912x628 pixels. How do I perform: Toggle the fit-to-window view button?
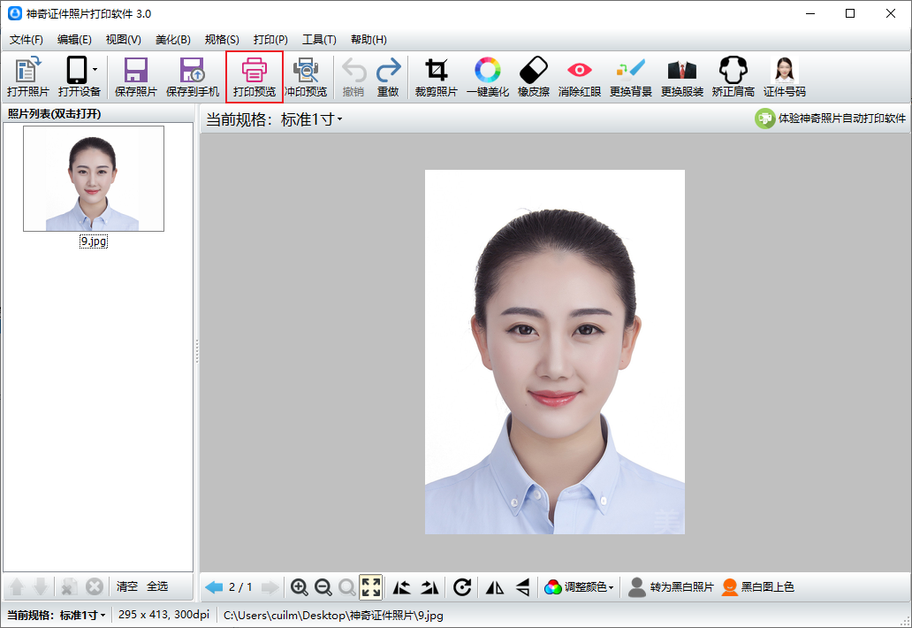[371, 587]
